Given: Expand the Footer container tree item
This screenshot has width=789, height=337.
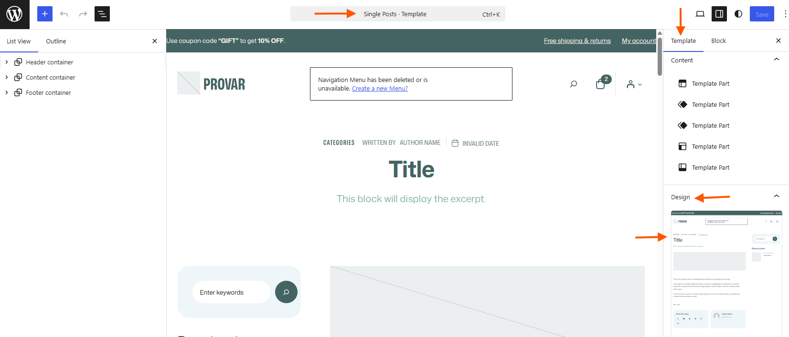Looking at the screenshot, I should (7, 92).
